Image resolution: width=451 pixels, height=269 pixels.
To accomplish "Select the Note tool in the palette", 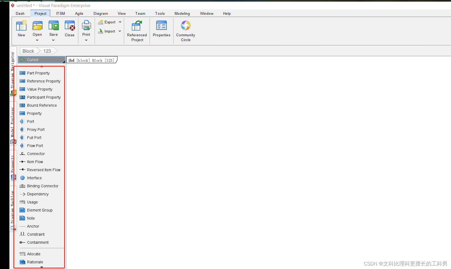I will 30,218.
